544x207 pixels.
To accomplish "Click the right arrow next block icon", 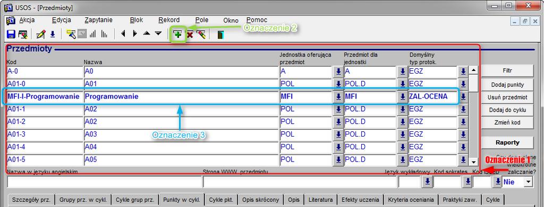I will tap(135, 34).
